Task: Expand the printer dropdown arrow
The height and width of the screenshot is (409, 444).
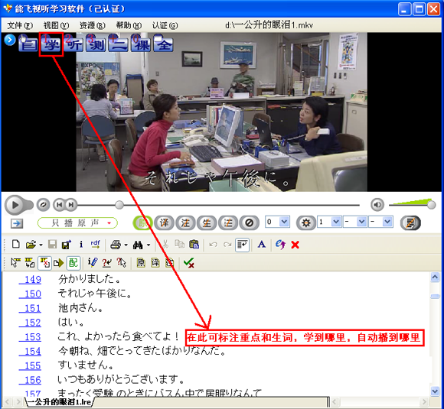Action: click(126, 245)
